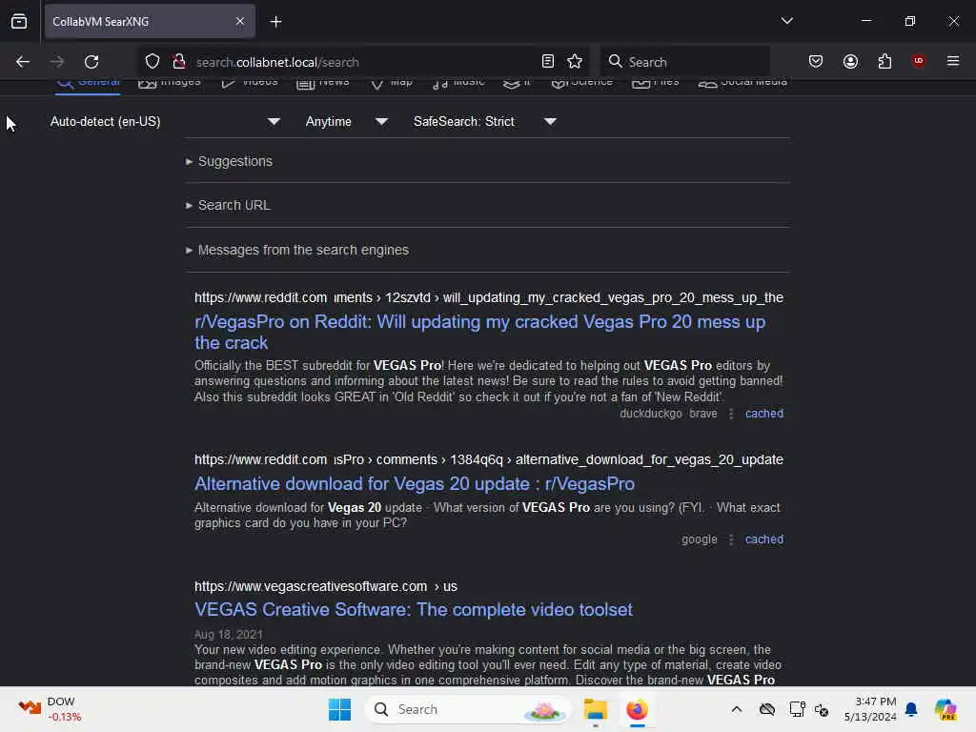This screenshot has width=976, height=732.
Task: Click the uBlock Origin icon
Action: coord(918,60)
